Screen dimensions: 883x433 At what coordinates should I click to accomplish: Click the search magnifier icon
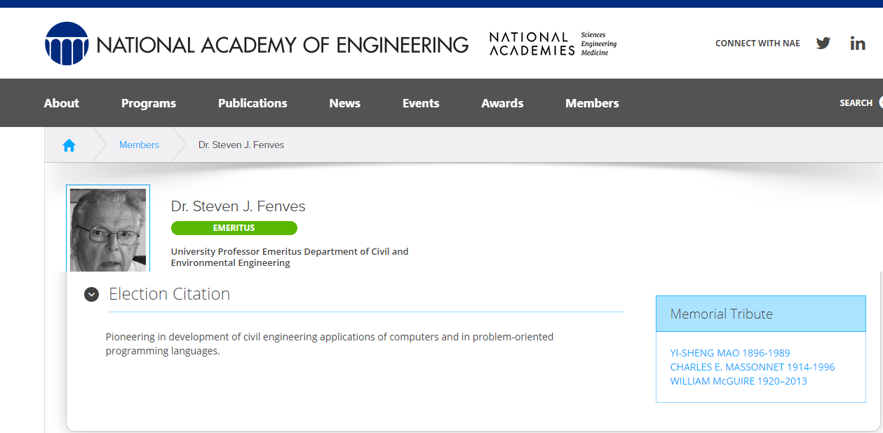click(x=879, y=102)
